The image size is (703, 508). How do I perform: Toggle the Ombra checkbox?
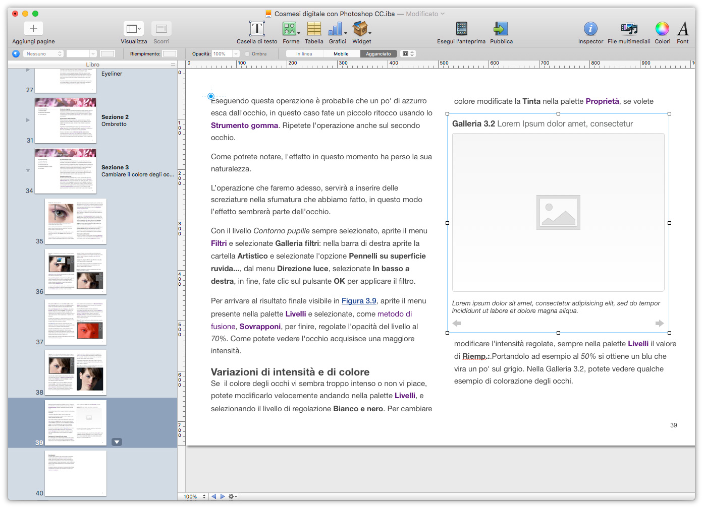[x=247, y=54]
